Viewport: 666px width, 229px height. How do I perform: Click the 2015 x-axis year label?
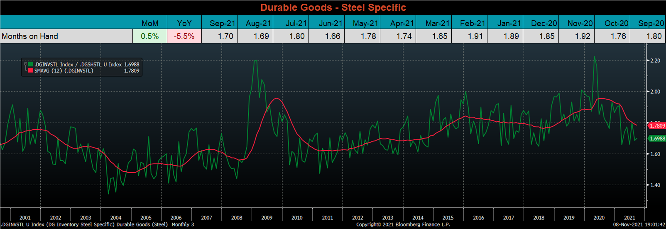pyautogui.click(x=448, y=217)
